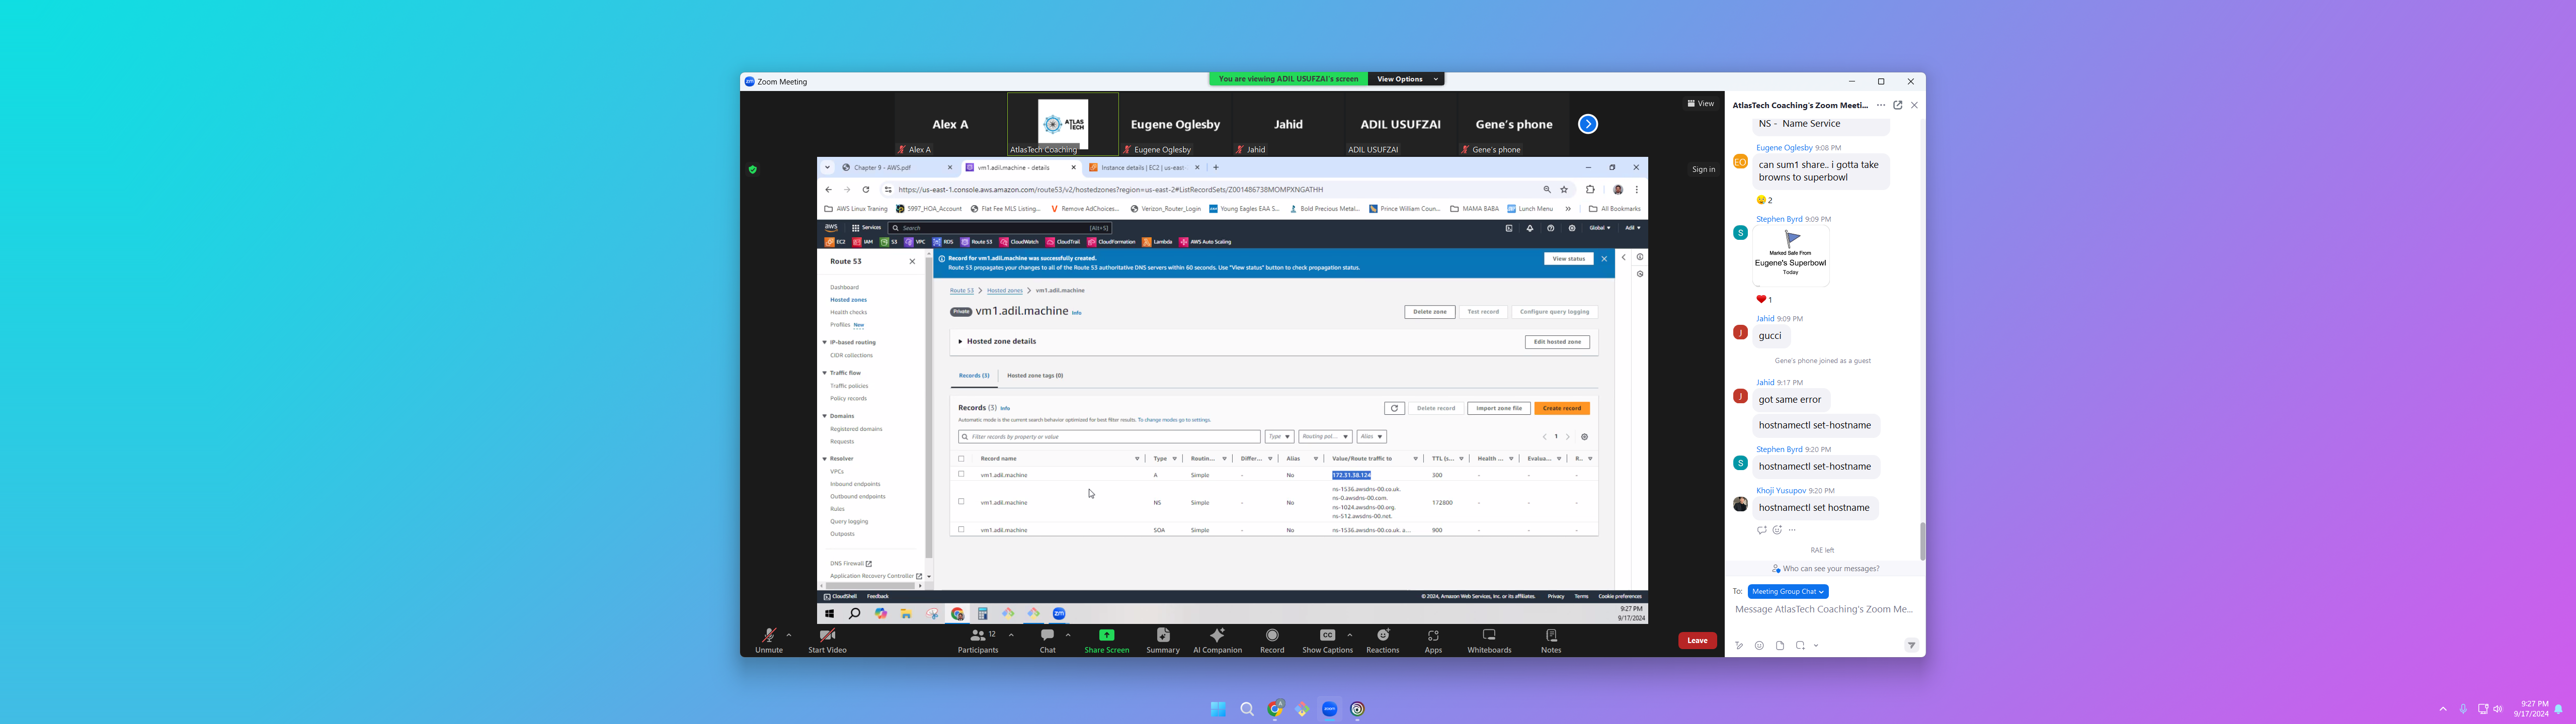Screen dimensions: 2576x724
Task: Open the Reactions menu icon
Action: pos(1383,636)
